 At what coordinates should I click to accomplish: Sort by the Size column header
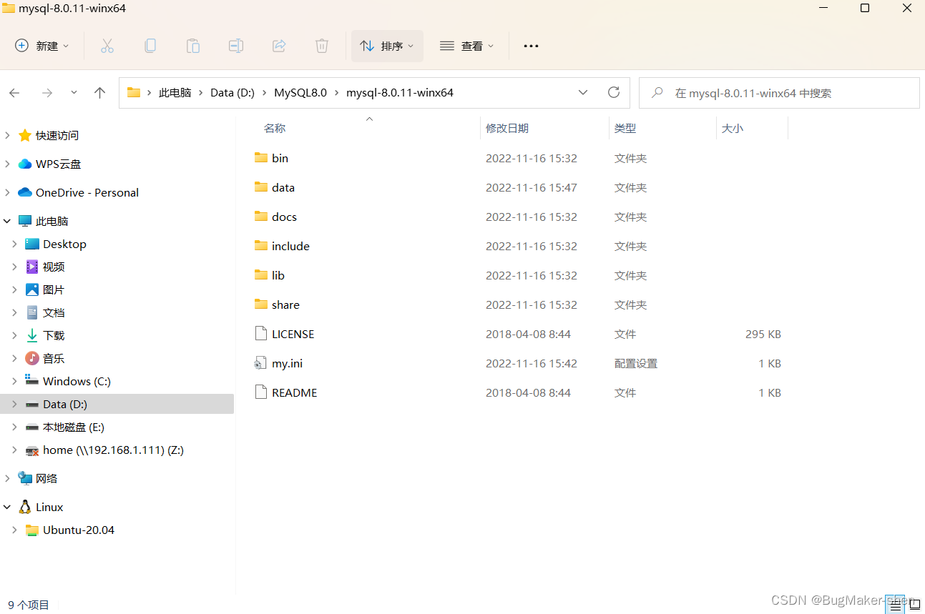[733, 128]
